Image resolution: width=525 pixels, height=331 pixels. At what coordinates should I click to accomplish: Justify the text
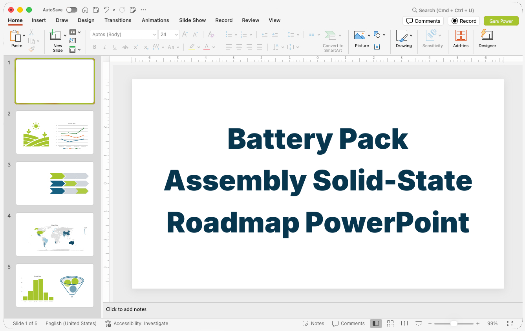(260, 47)
